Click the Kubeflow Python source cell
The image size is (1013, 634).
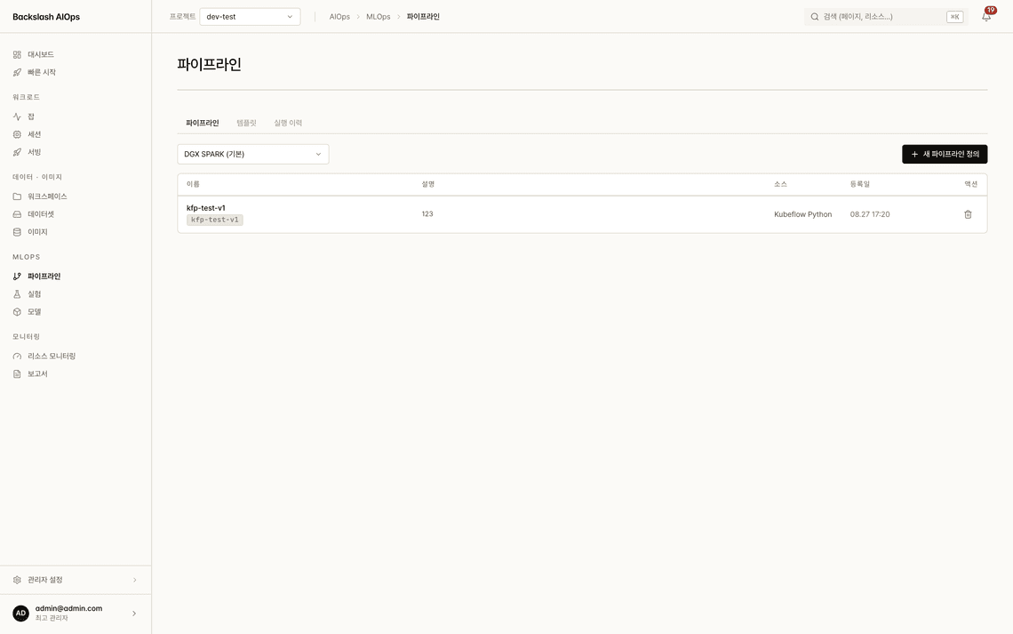coord(803,214)
